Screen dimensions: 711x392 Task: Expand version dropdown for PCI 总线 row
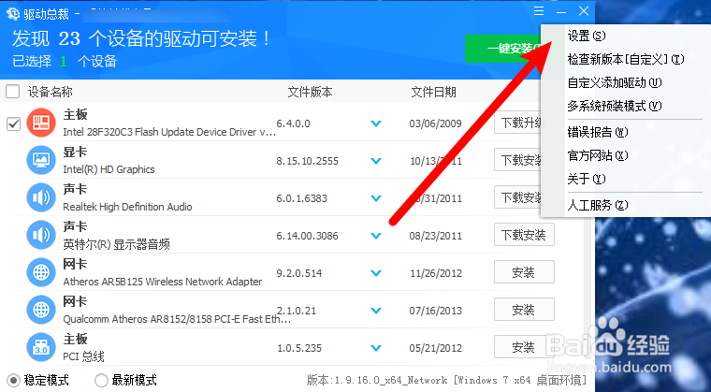pyautogui.click(x=376, y=348)
